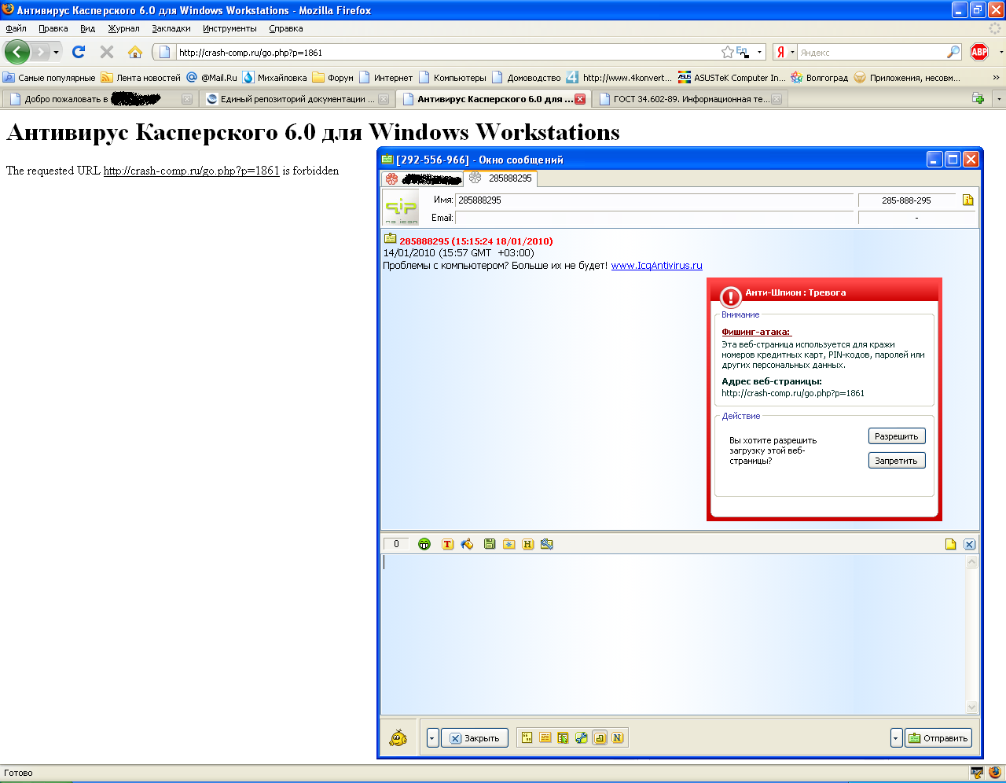
Task: Click the H history icon in chat toolbar
Action: pos(527,544)
